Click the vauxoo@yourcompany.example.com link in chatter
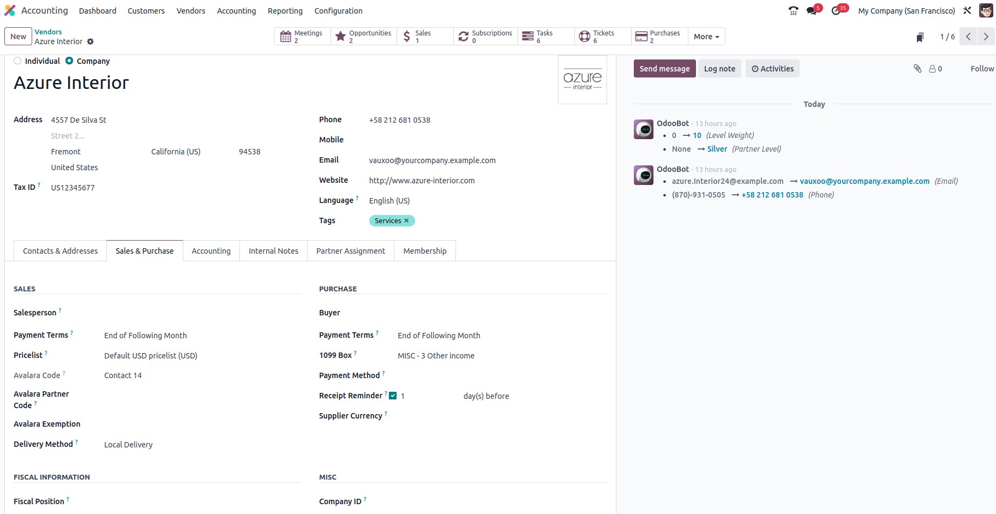The height and width of the screenshot is (514, 996). (x=865, y=181)
